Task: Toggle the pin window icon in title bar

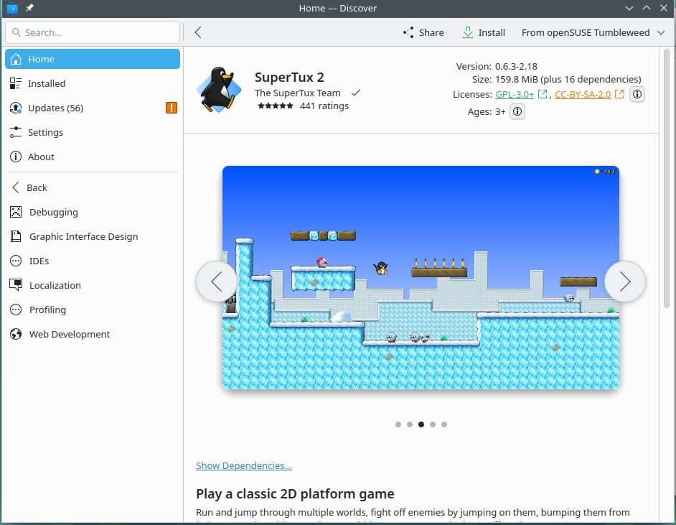Action: (x=29, y=8)
